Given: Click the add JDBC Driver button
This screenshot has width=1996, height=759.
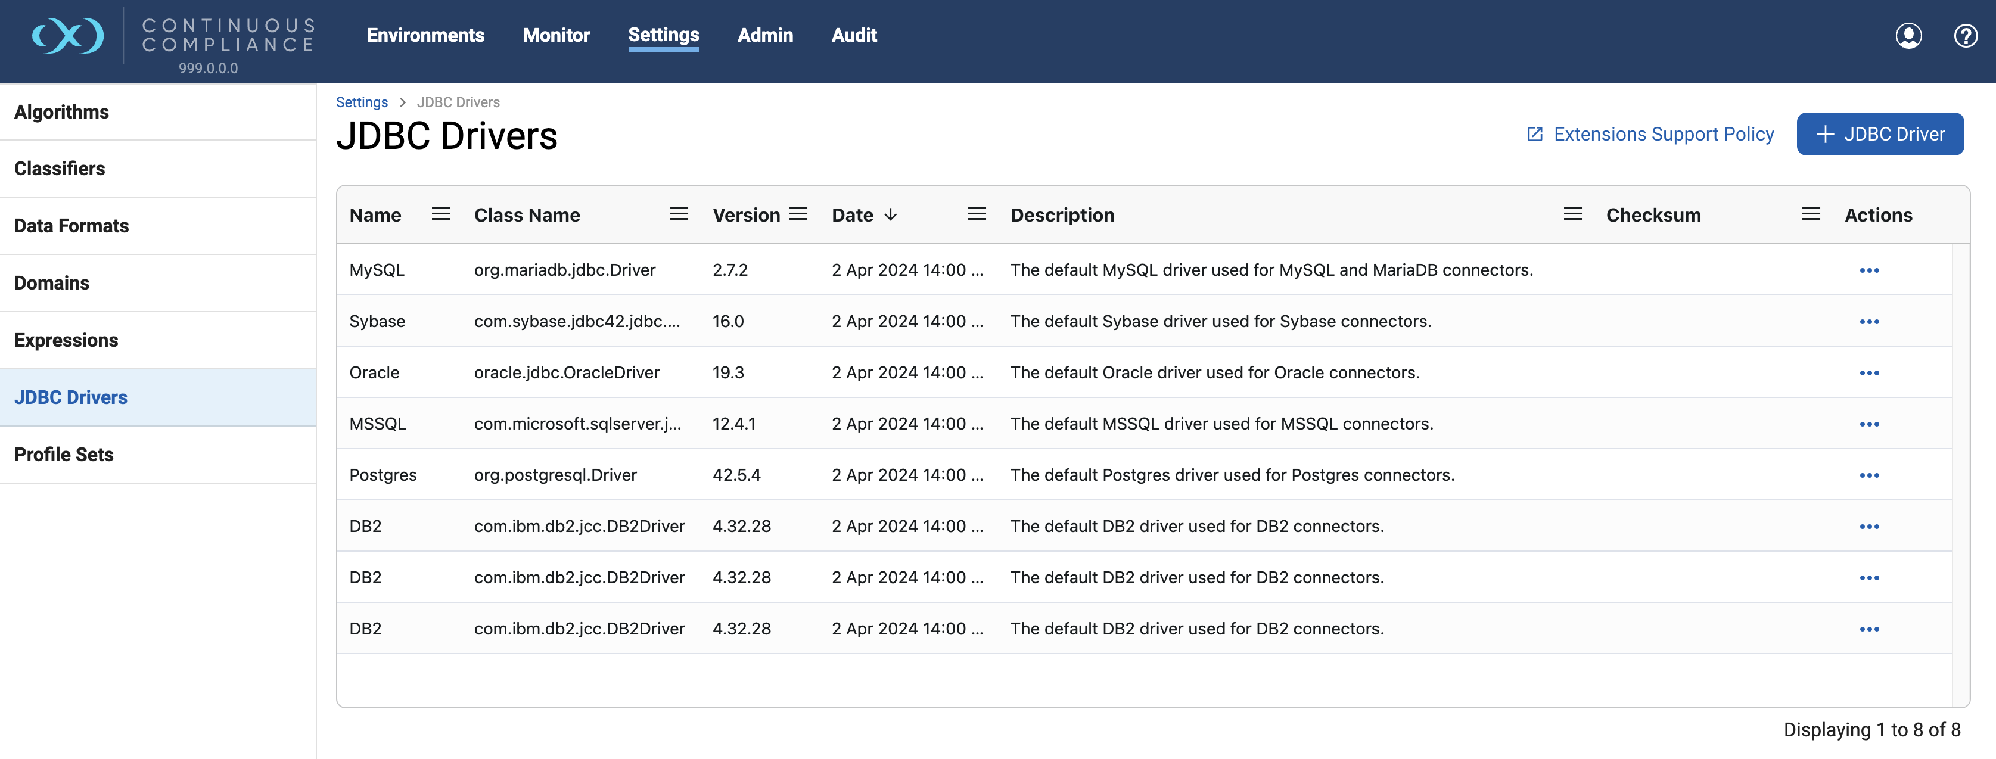Looking at the screenshot, I should 1880,134.
